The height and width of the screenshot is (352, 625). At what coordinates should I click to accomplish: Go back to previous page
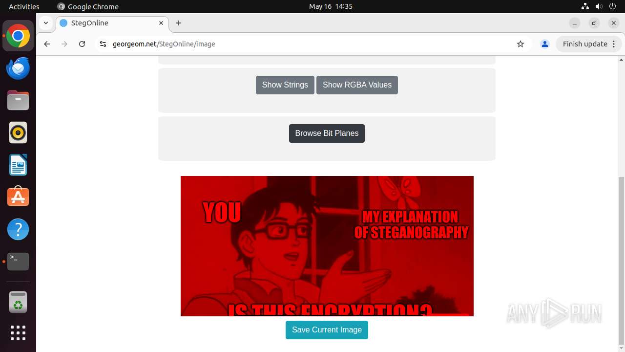click(x=47, y=44)
